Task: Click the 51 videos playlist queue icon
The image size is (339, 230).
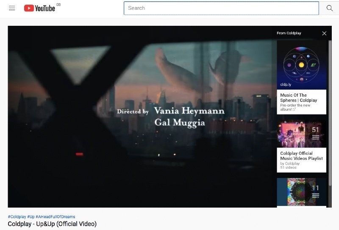Action: click(x=315, y=137)
